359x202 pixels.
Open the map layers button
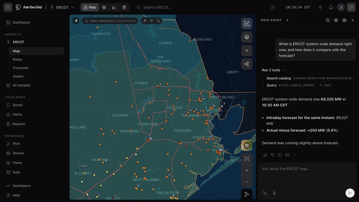(247, 37)
